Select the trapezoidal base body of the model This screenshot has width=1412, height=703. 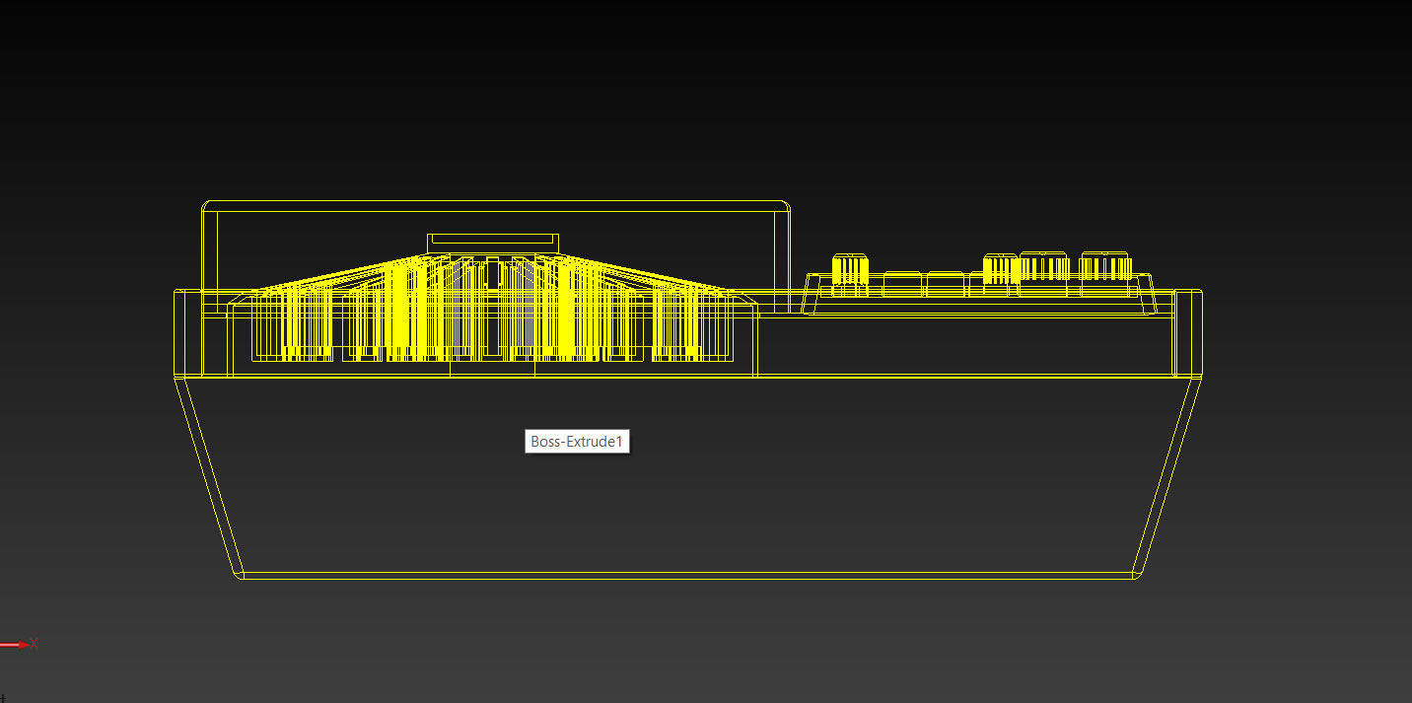pyautogui.click(x=688, y=477)
